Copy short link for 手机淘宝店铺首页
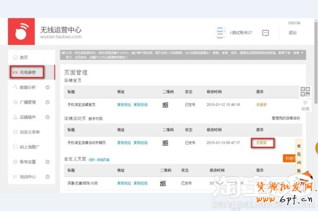This screenshot has height=211, width=318. (141, 105)
